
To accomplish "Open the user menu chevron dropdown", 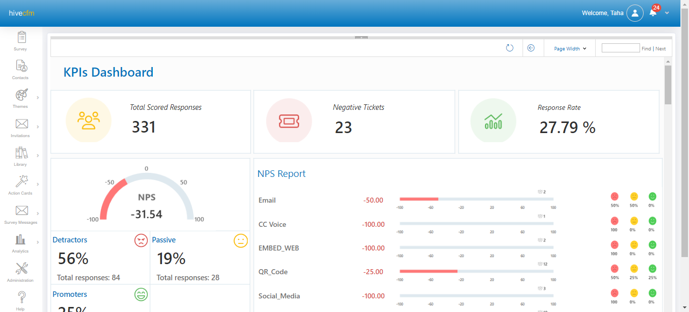I will click(x=667, y=13).
